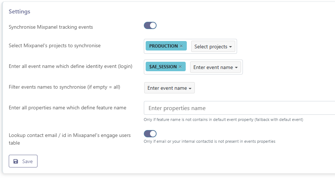Click the feature name properties label

(x=67, y=108)
